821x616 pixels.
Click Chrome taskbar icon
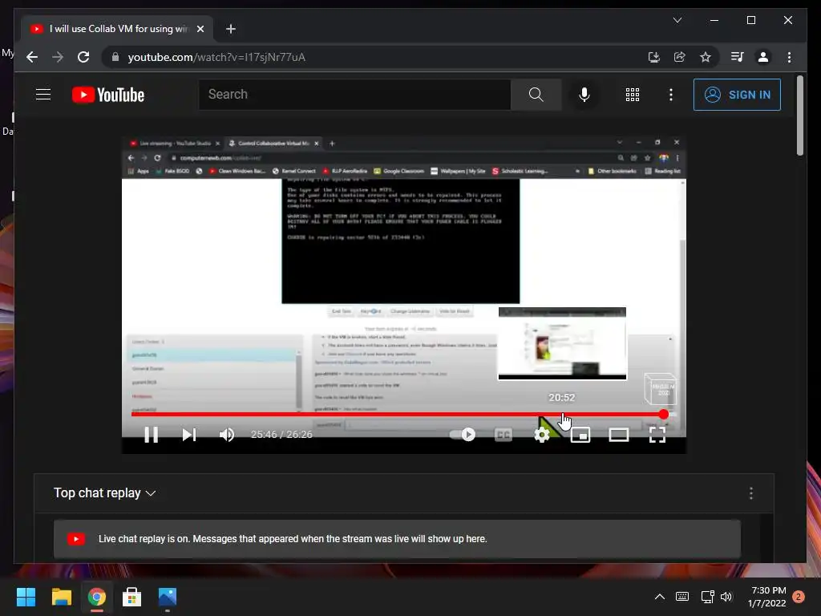(97, 597)
